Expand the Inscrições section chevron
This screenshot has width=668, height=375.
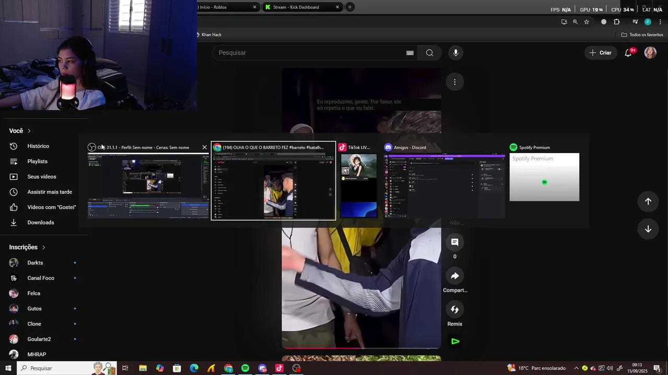44,247
